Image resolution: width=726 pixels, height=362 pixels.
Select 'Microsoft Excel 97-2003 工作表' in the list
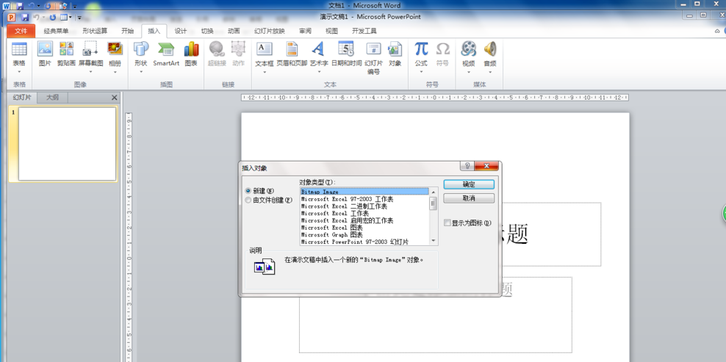[x=364, y=199]
